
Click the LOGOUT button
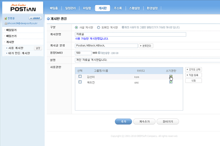click(35, 18)
